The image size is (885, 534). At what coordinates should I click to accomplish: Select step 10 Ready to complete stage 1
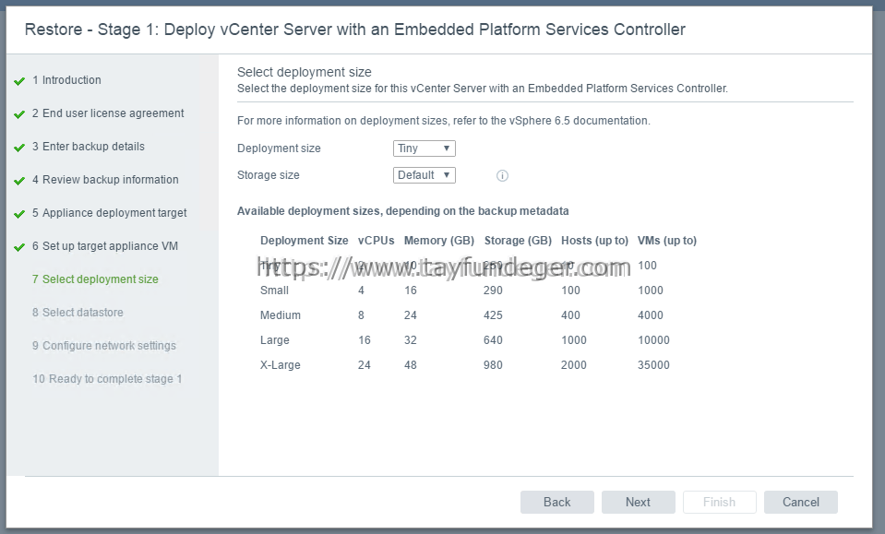pos(107,379)
